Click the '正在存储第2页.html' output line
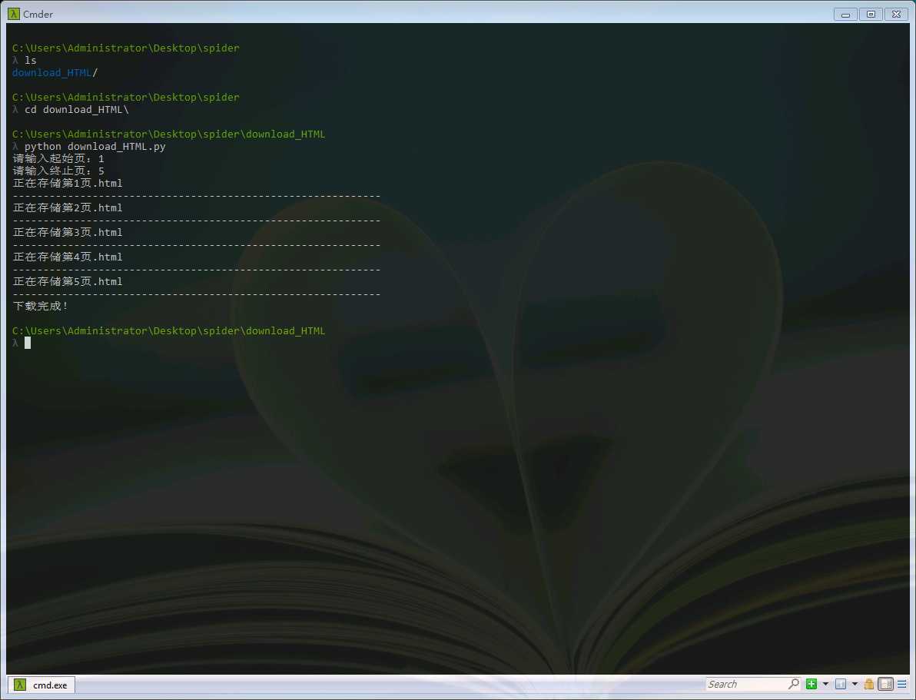Image resolution: width=916 pixels, height=700 pixels. pyautogui.click(x=68, y=207)
